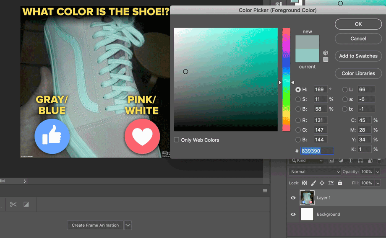Image resolution: width=386 pixels, height=238 pixels.
Task: Click the scissors split-at-playhead icon in timeline
Action: (x=13, y=204)
